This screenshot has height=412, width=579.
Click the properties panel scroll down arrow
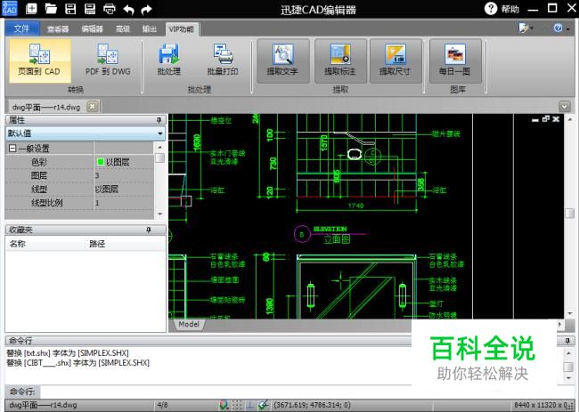[x=159, y=214]
